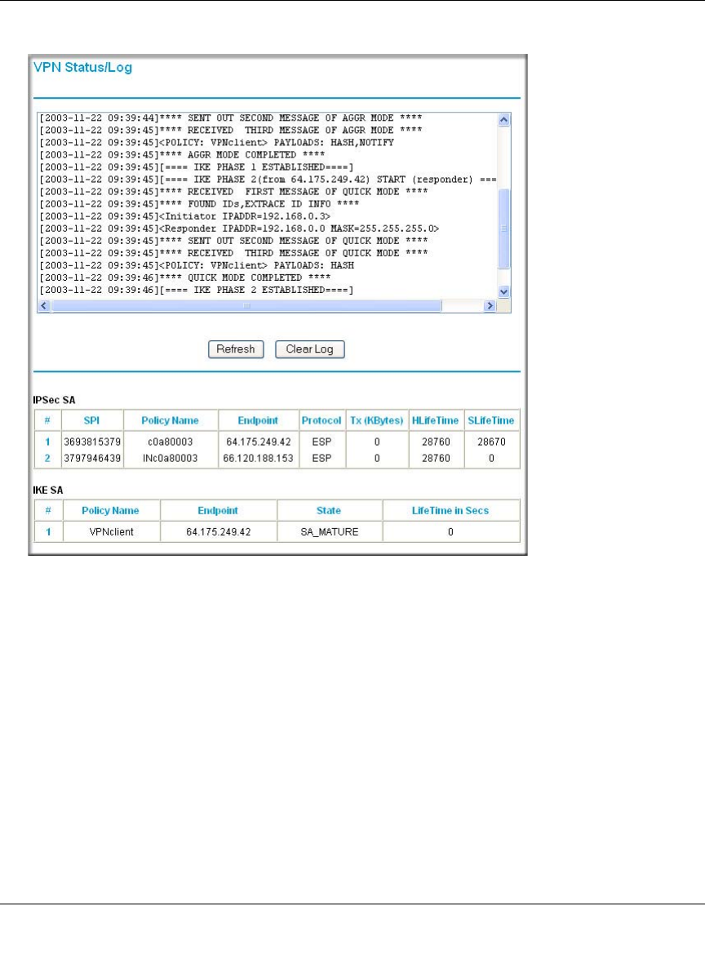Click log line AGGR MODE COMPLETED

pyautogui.click(x=182, y=155)
